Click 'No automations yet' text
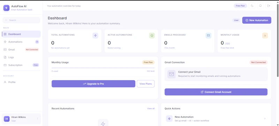Viewport: 279px width, 126px height. point(60,48)
